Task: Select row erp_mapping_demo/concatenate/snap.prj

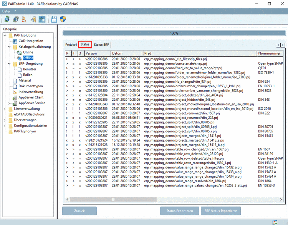Action: coord(174,63)
